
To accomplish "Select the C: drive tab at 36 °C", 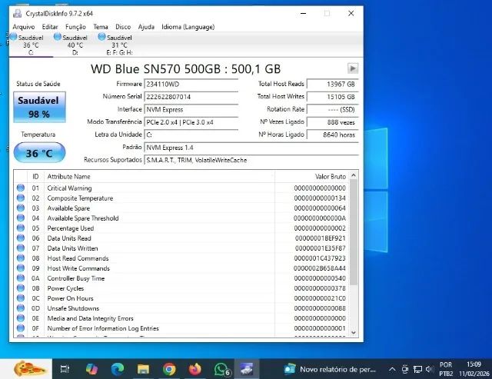I will 31,45.
